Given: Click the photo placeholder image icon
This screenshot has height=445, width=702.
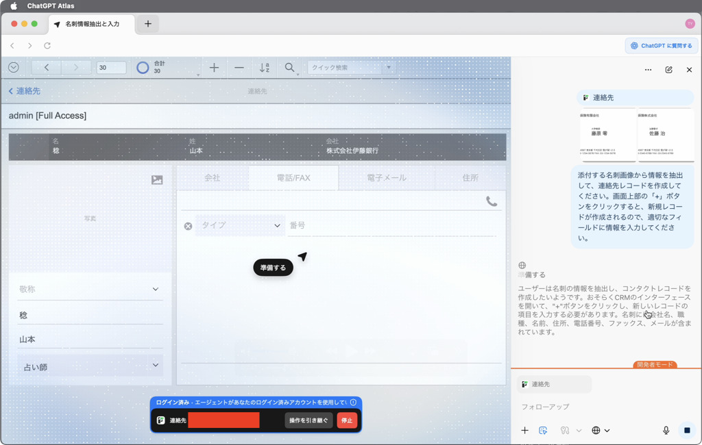Looking at the screenshot, I should 157,180.
